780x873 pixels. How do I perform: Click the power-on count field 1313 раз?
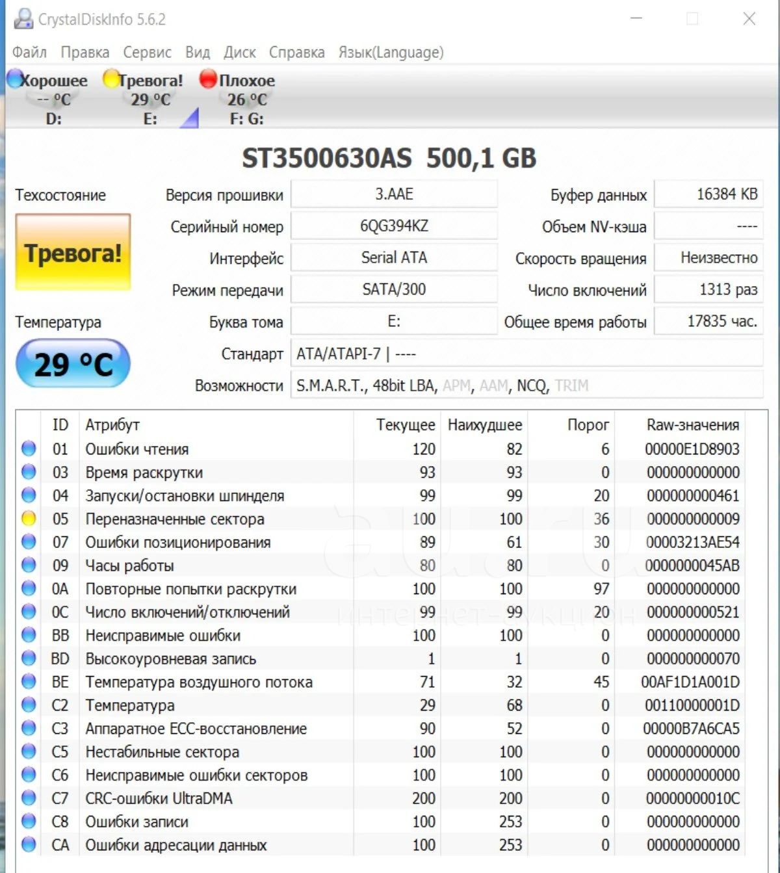[x=708, y=289]
